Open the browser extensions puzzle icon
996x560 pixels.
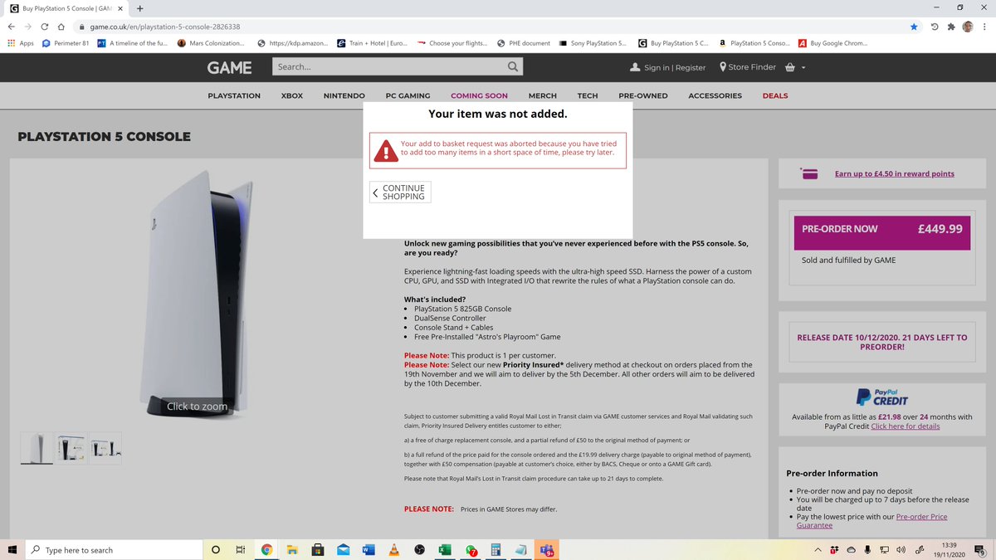click(x=951, y=27)
